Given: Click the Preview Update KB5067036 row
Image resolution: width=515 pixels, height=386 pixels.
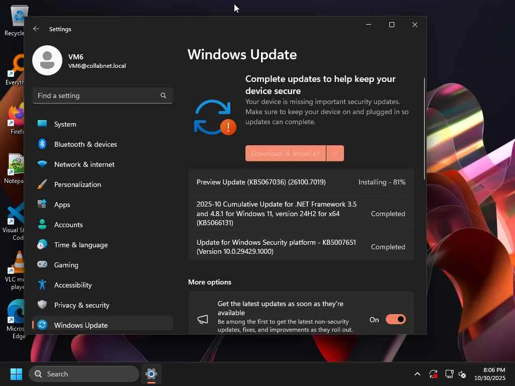Looking at the screenshot, I should tap(301, 182).
